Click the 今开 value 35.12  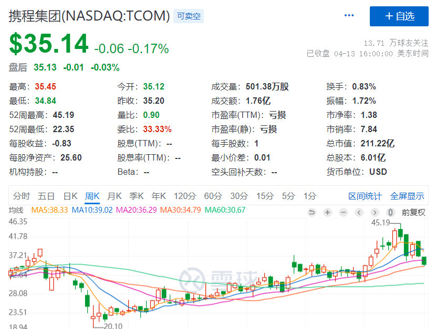[x=154, y=87]
